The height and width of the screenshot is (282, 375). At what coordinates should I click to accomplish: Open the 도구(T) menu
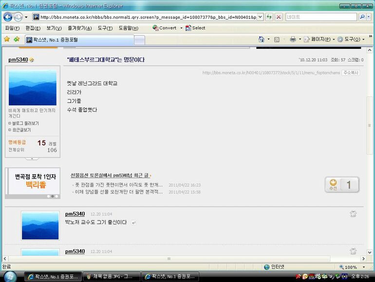105,28
